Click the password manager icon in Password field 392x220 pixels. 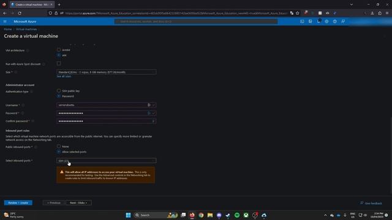coord(149,113)
